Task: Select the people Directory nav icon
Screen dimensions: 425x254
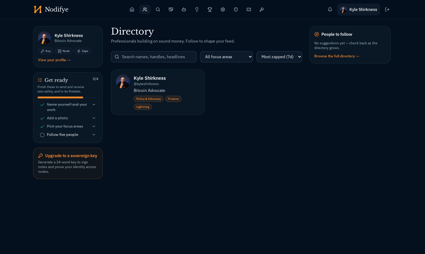Action: [145, 10]
